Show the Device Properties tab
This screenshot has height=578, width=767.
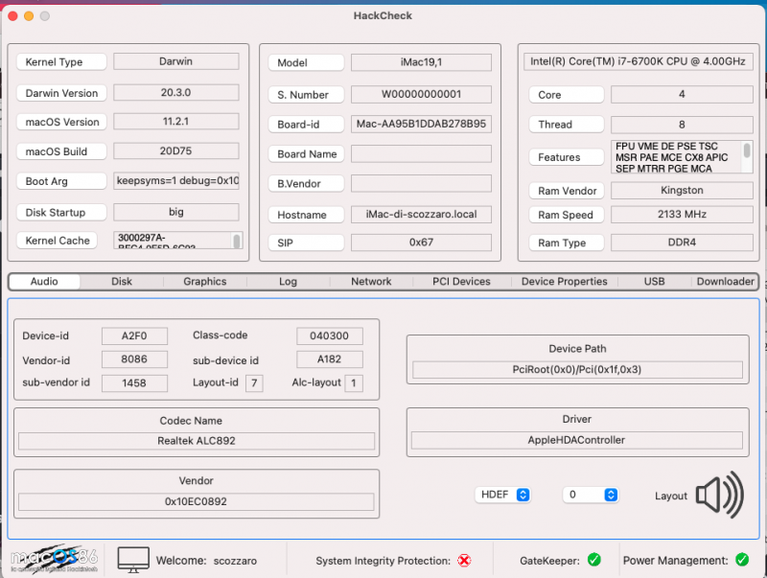tap(564, 282)
